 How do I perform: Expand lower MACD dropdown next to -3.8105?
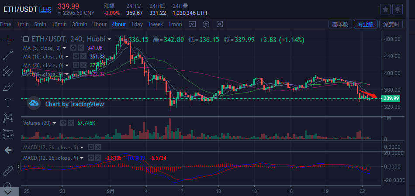click(82, 158)
